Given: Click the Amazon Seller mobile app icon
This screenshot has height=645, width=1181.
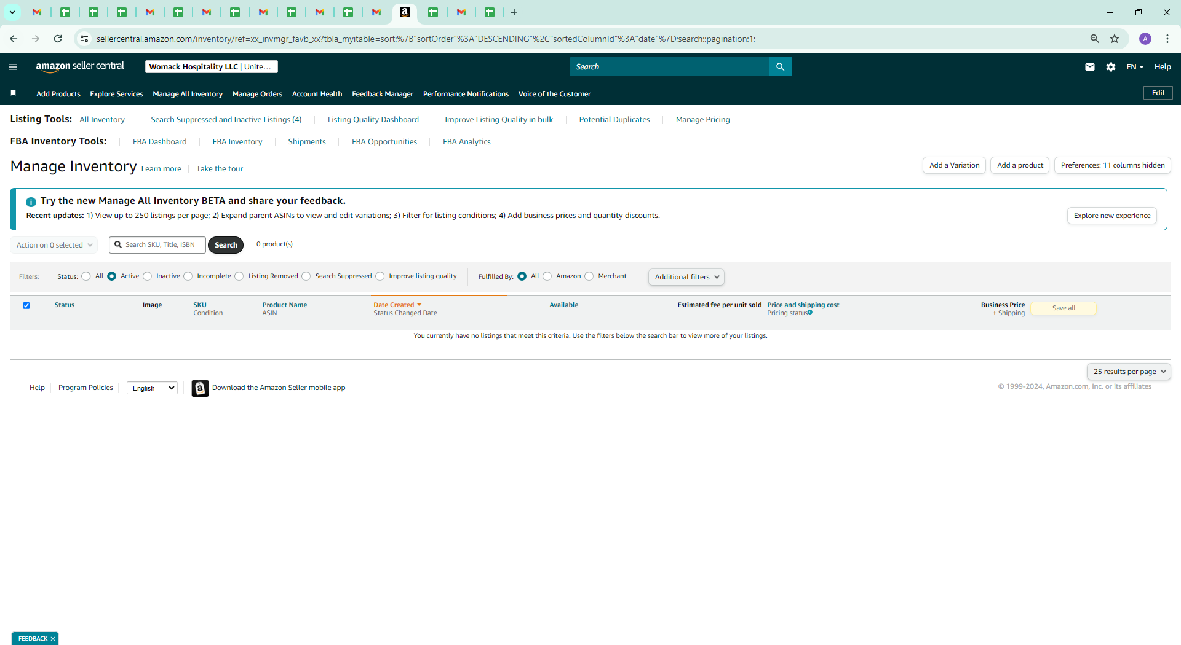Looking at the screenshot, I should click(200, 388).
